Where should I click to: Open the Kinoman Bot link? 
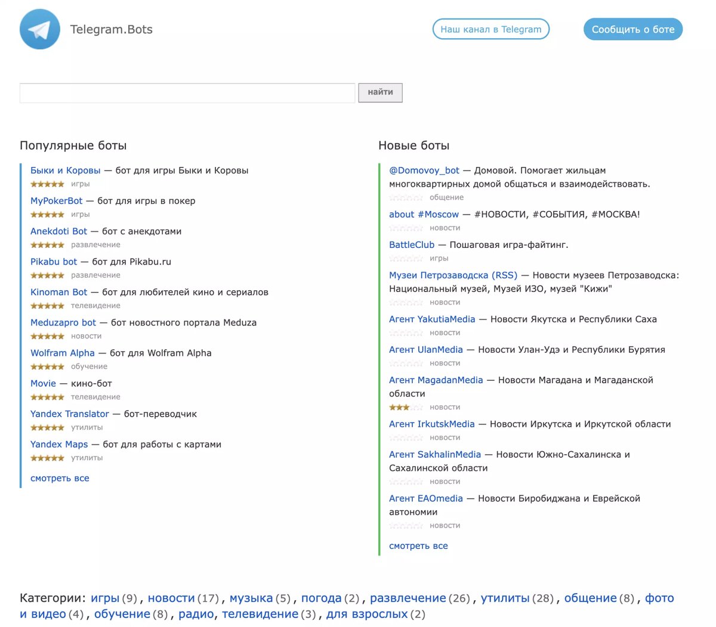tap(59, 292)
